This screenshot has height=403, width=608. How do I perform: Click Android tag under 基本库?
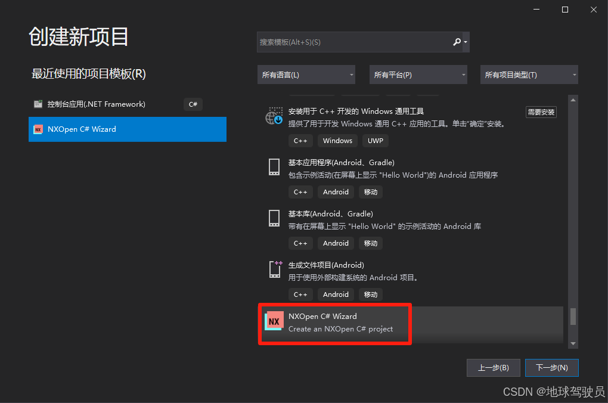(336, 243)
